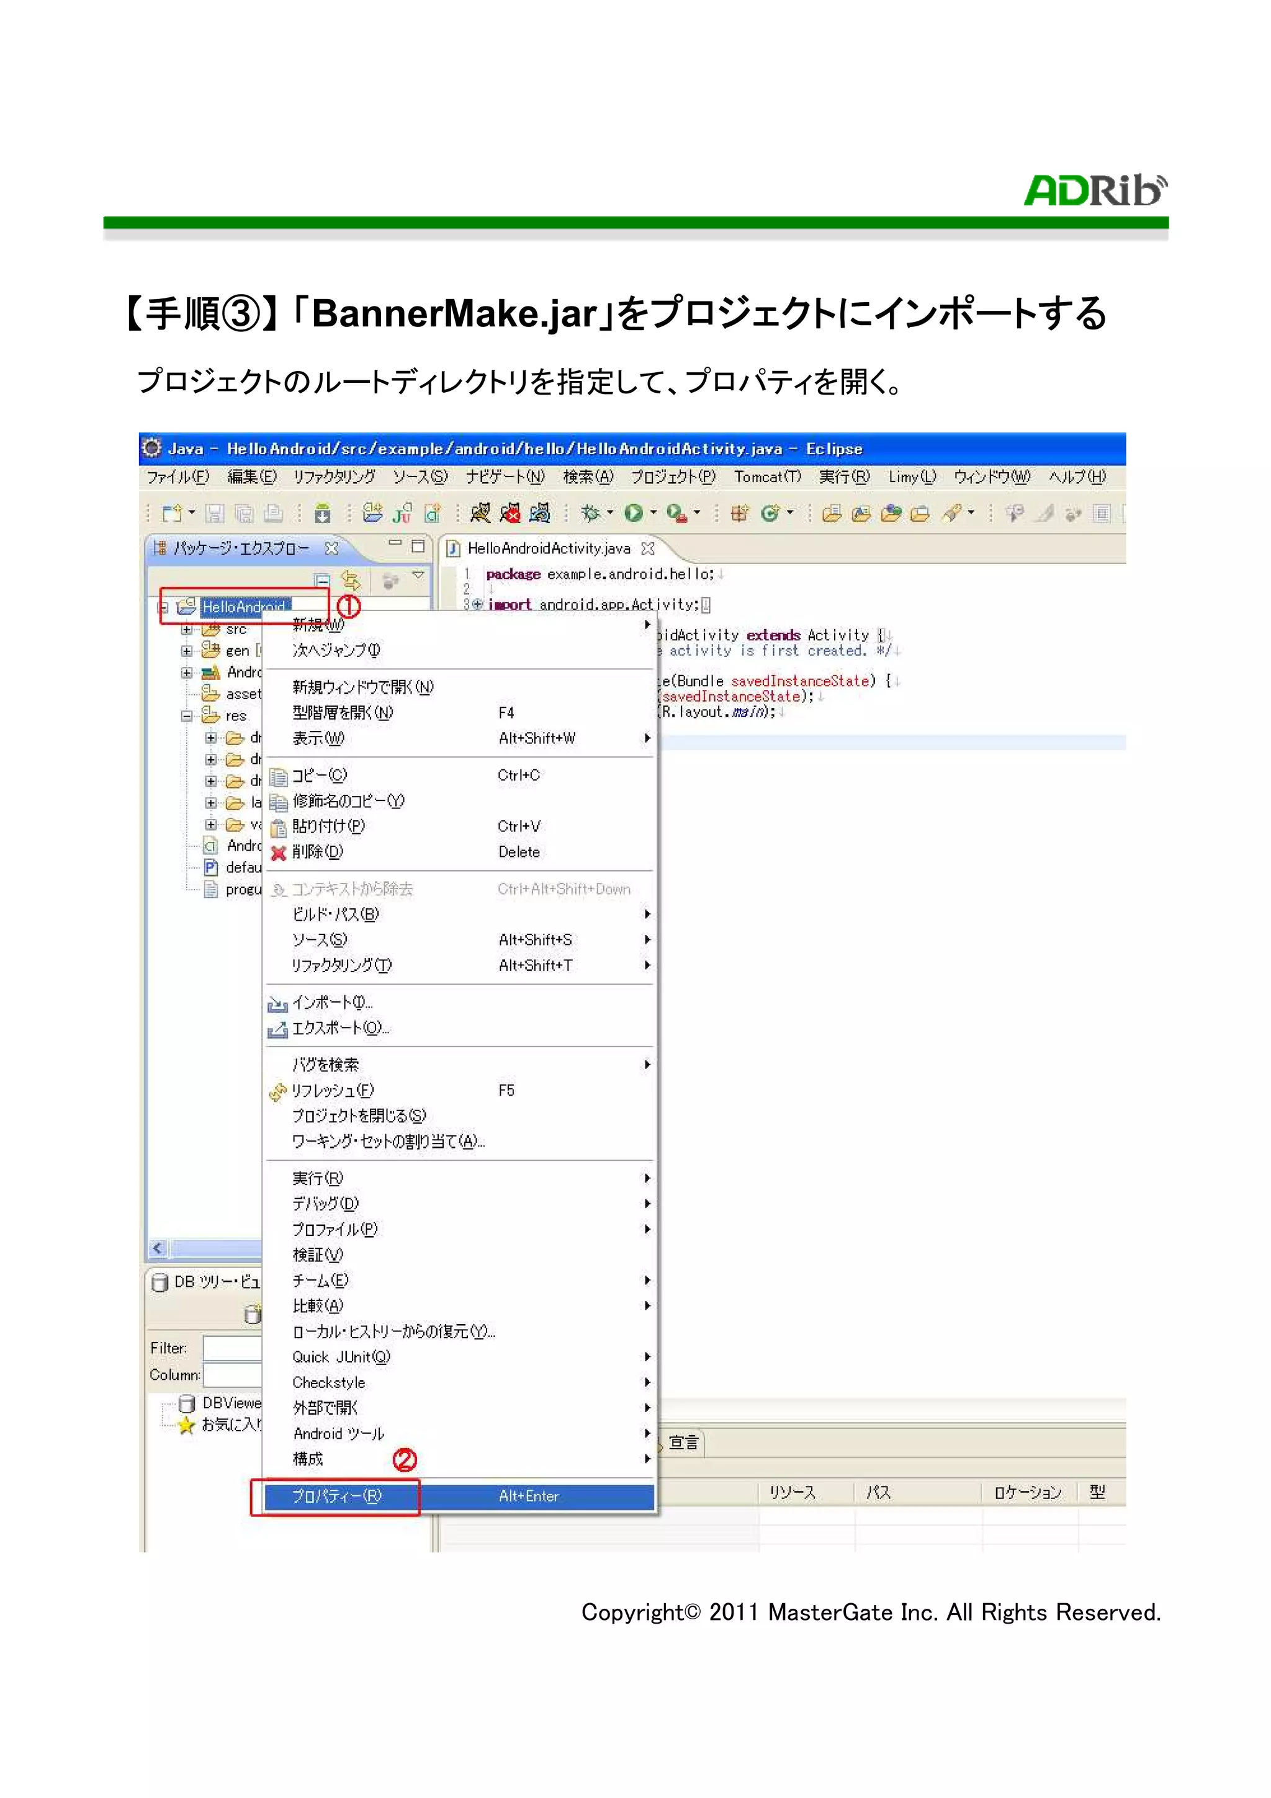Expand the gen folder node
Viewport: 1271px width, 1798px height.
pyautogui.click(x=186, y=651)
